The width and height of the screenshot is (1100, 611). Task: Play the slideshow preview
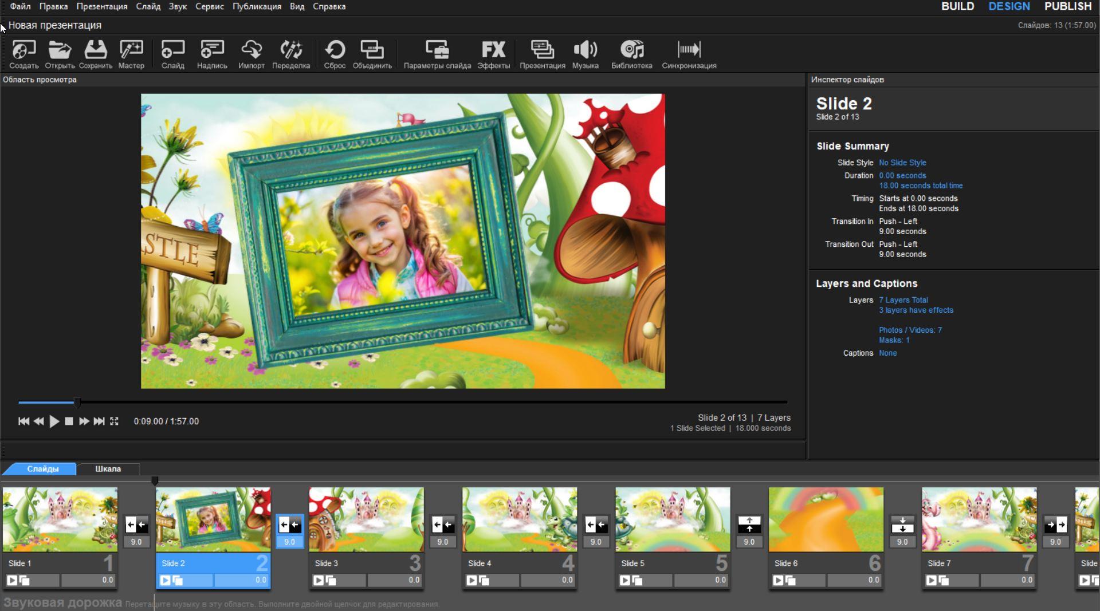(54, 421)
